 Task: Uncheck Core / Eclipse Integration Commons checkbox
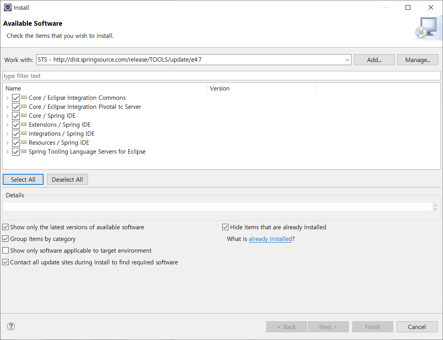[16, 98]
